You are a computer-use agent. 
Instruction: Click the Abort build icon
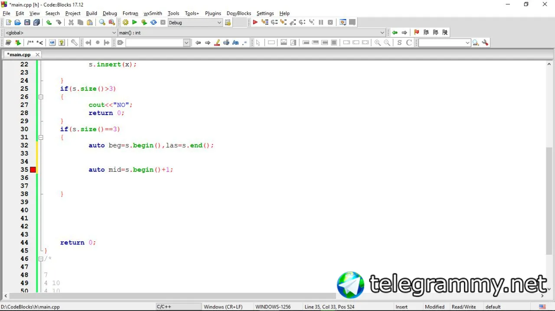(x=163, y=22)
